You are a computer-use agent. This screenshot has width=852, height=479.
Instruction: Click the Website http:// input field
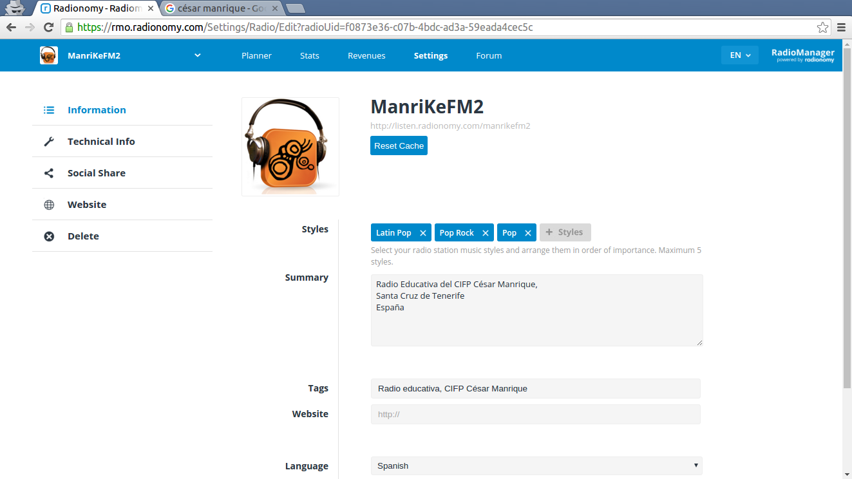point(536,414)
